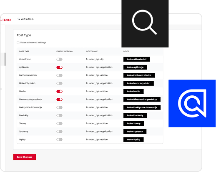Click Post Type section heading
Viewport: 216px width, 172px height.
[24, 35]
